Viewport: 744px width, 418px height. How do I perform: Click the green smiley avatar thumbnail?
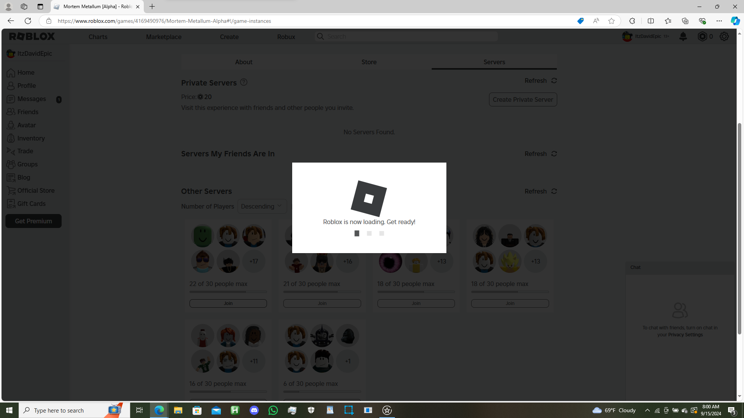pyautogui.click(x=203, y=236)
